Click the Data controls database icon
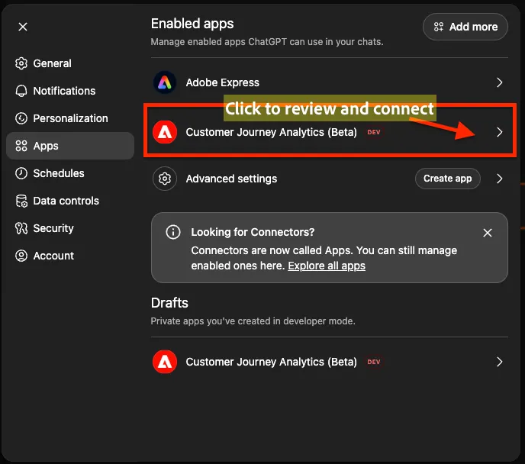This screenshot has height=464, width=525. tap(21, 201)
